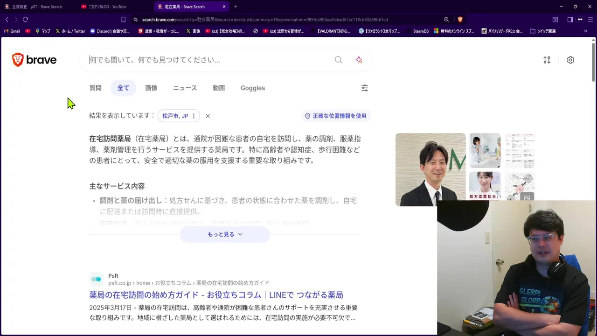Viewport: 597px width, 336px height.
Task: Click the AI sparkle answer icon
Action: click(359, 60)
